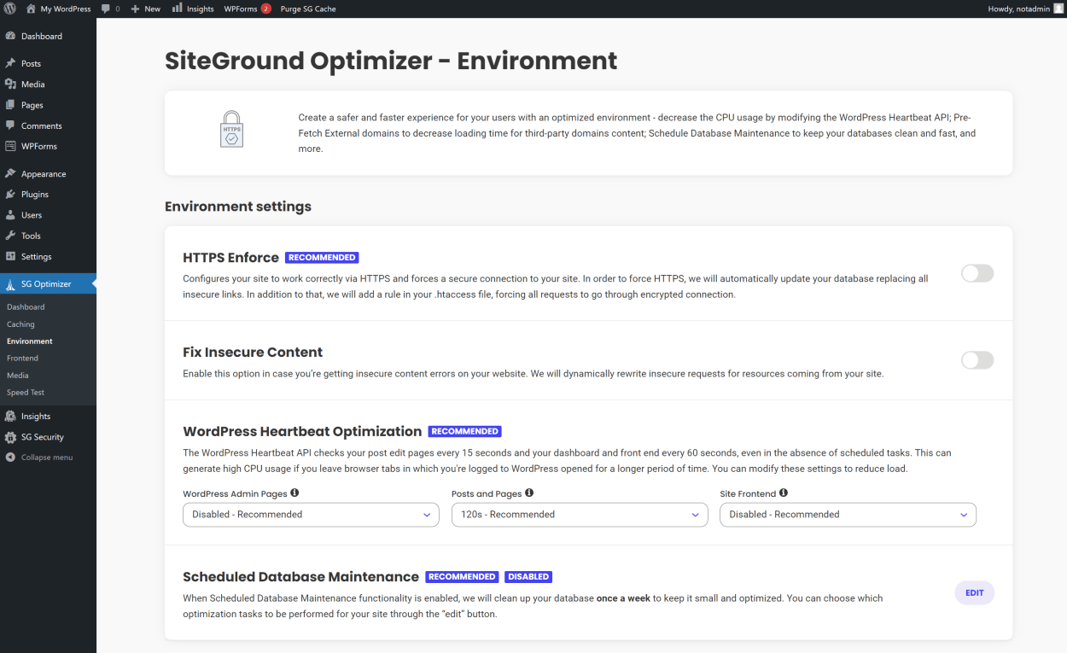
Task: Click DISABLED badge beside Scheduled Database Maintenance
Action: [528, 576]
